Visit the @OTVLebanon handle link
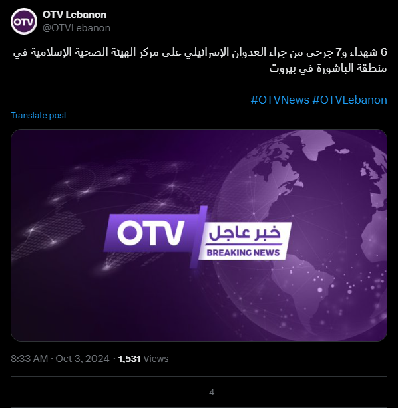 coord(77,28)
